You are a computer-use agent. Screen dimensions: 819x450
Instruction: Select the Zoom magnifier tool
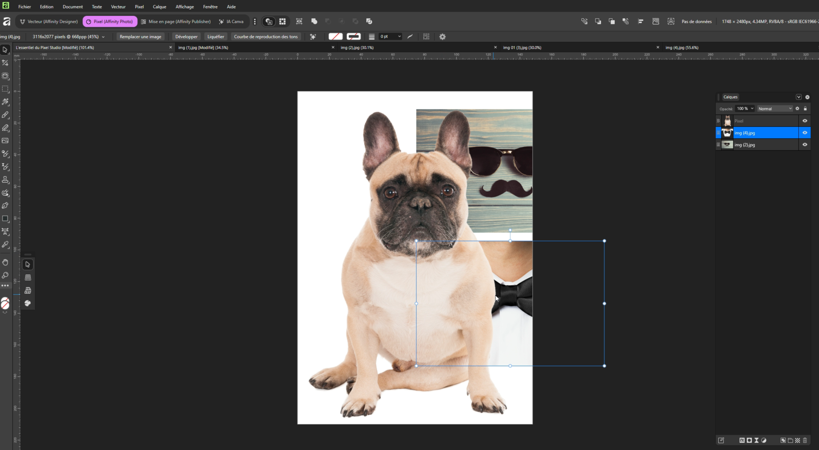click(x=5, y=275)
